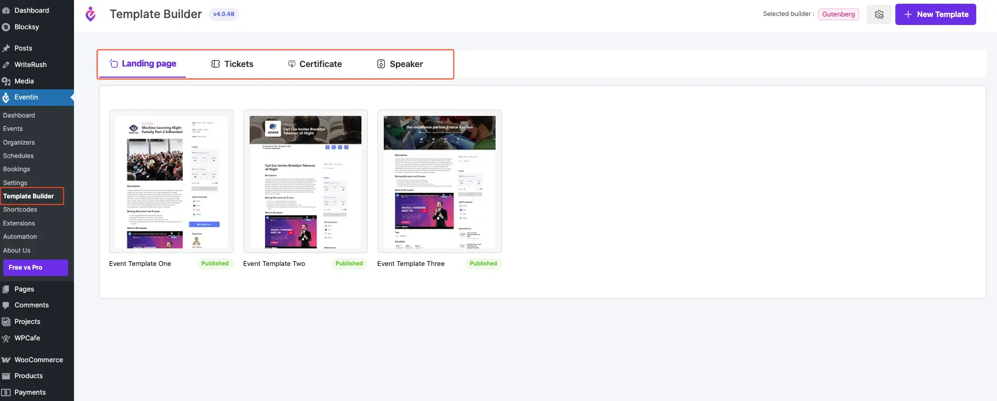Switch to the Speaker tab

(x=400, y=64)
